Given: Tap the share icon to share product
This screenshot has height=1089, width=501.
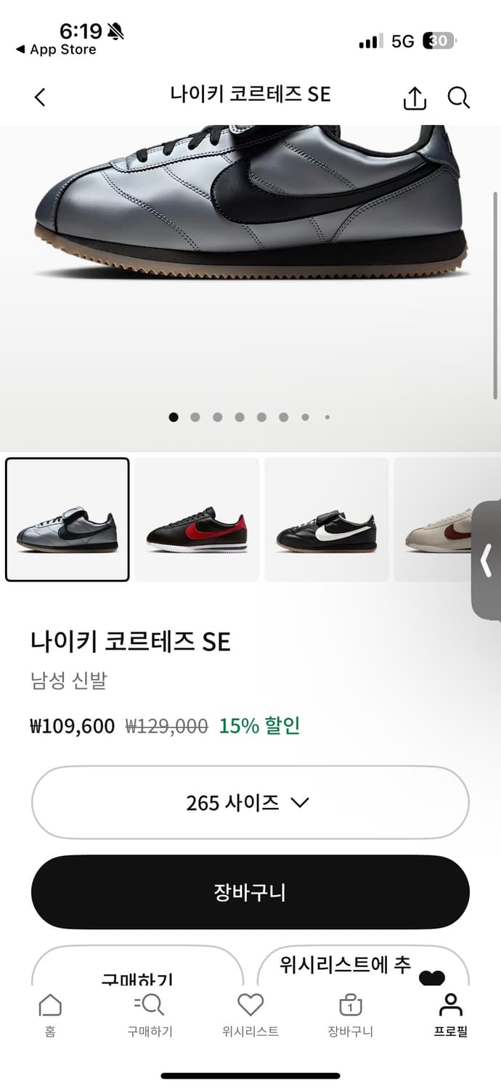Looking at the screenshot, I should 414,96.
